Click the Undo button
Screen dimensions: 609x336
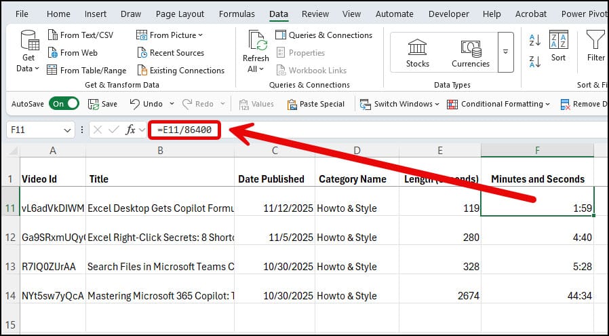pyautogui.click(x=147, y=104)
